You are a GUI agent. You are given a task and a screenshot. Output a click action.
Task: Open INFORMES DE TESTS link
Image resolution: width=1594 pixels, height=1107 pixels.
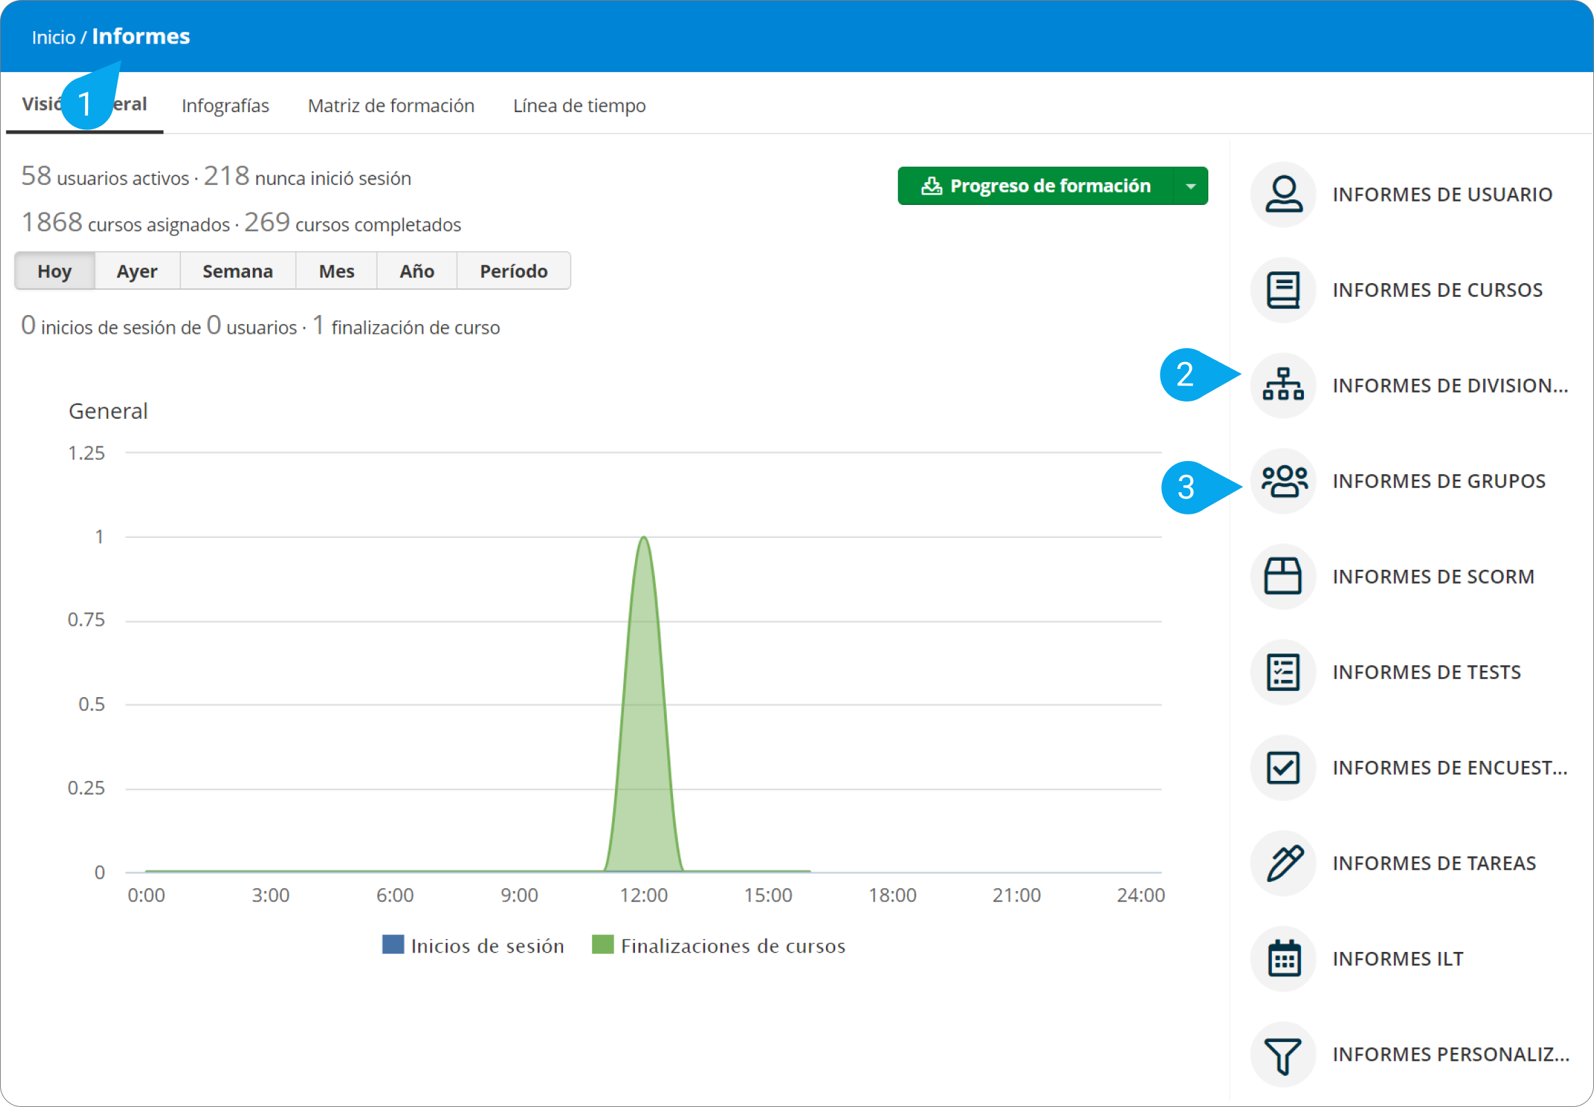pos(1427,672)
